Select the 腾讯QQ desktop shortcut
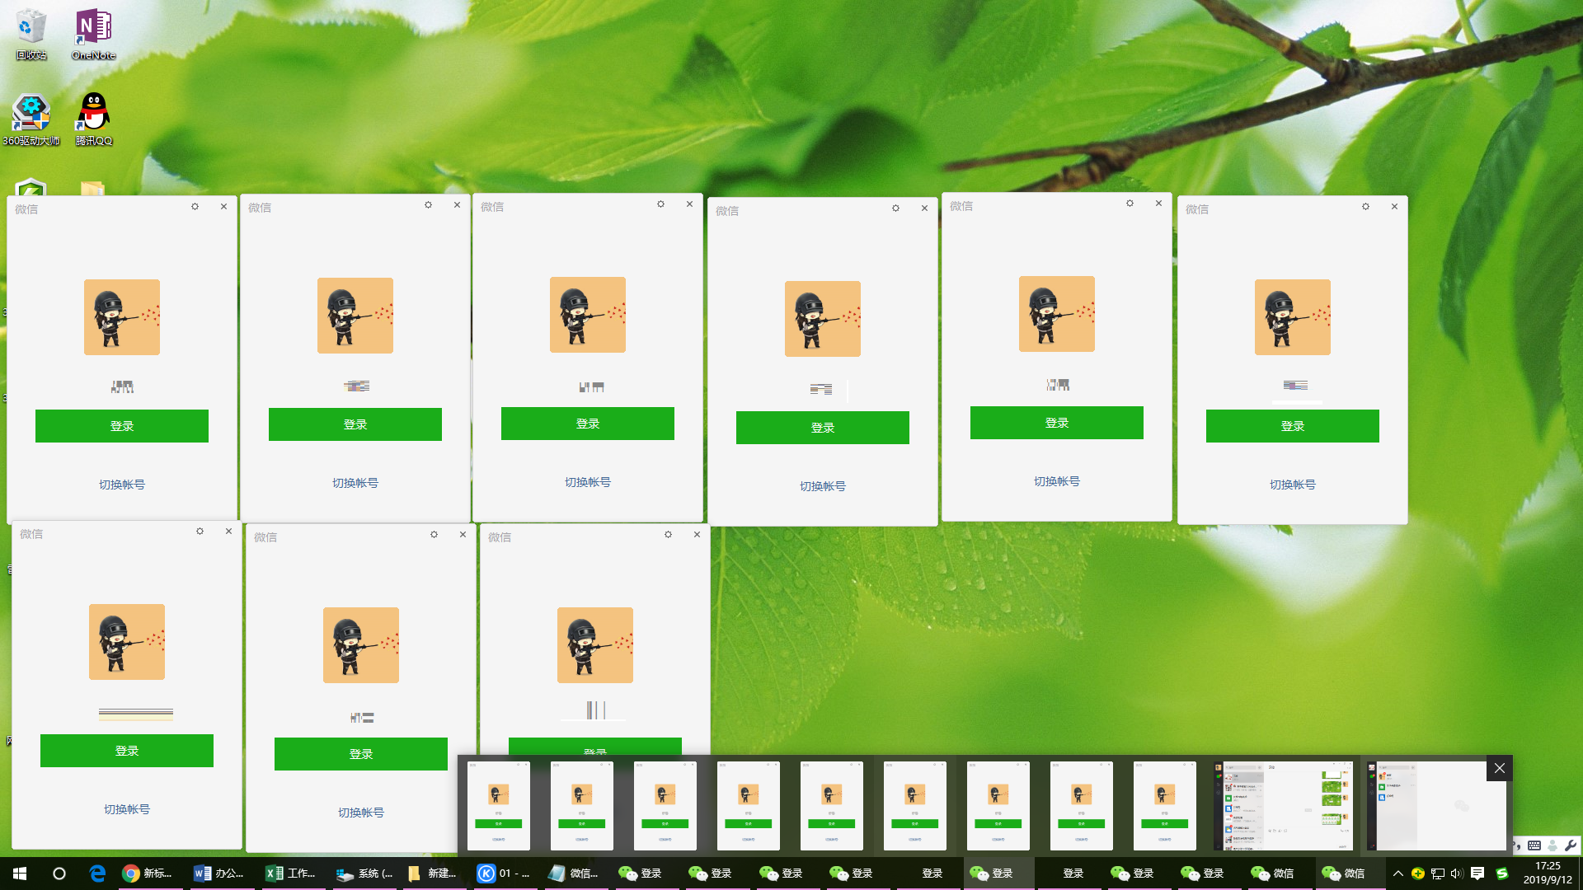The width and height of the screenshot is (1583, 890). [94, 120]
